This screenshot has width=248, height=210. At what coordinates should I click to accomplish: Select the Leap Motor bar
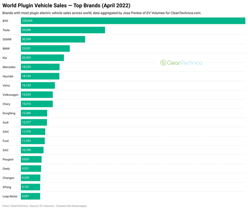tap(31, 196)
